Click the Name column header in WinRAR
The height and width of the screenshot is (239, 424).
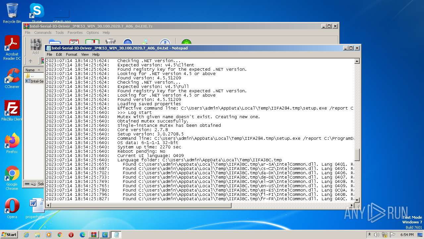click(x=33, y=70)
